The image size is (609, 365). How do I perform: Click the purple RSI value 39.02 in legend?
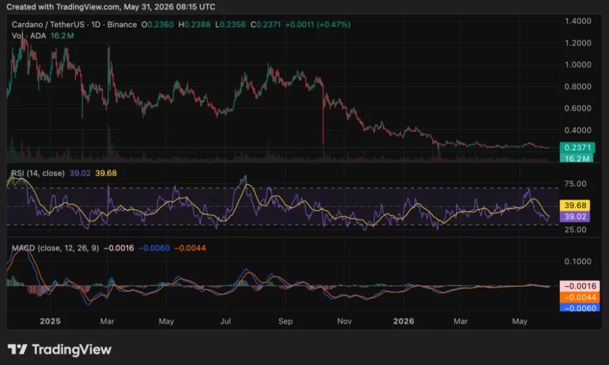click(x=80, y=173)
